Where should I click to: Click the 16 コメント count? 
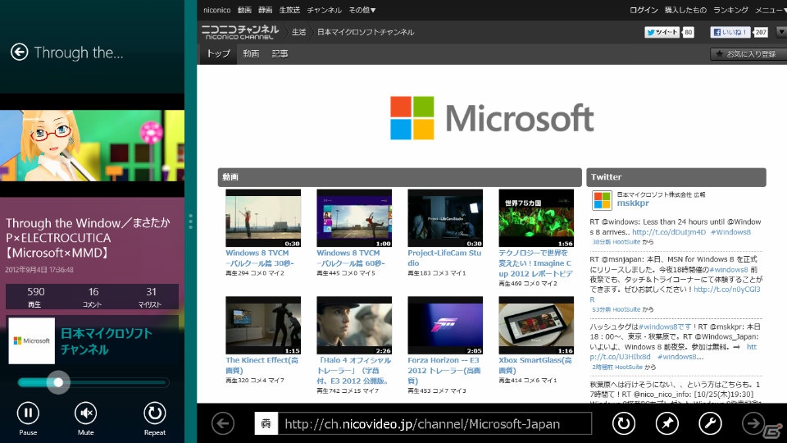93,296
